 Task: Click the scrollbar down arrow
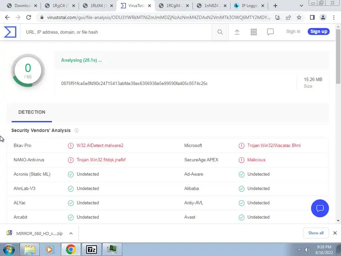[338, 221]
